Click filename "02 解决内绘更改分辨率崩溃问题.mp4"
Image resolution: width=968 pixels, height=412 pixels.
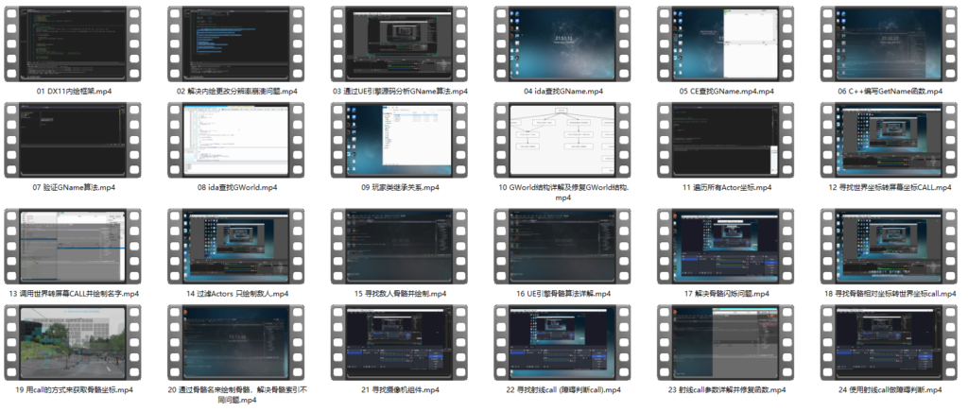(x=237, y=92)
